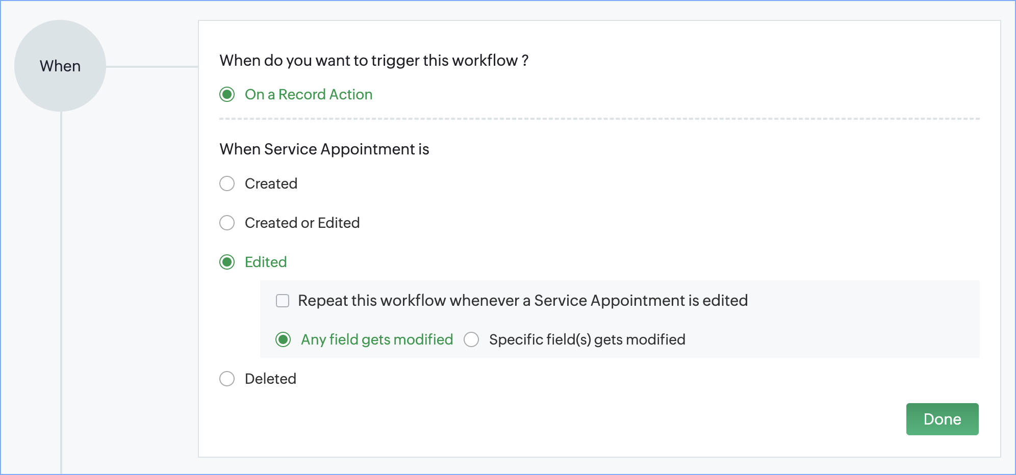Select the Any field gets modified radio button
The height and width of the screenshot is (475, 1016).
point(283,339)
